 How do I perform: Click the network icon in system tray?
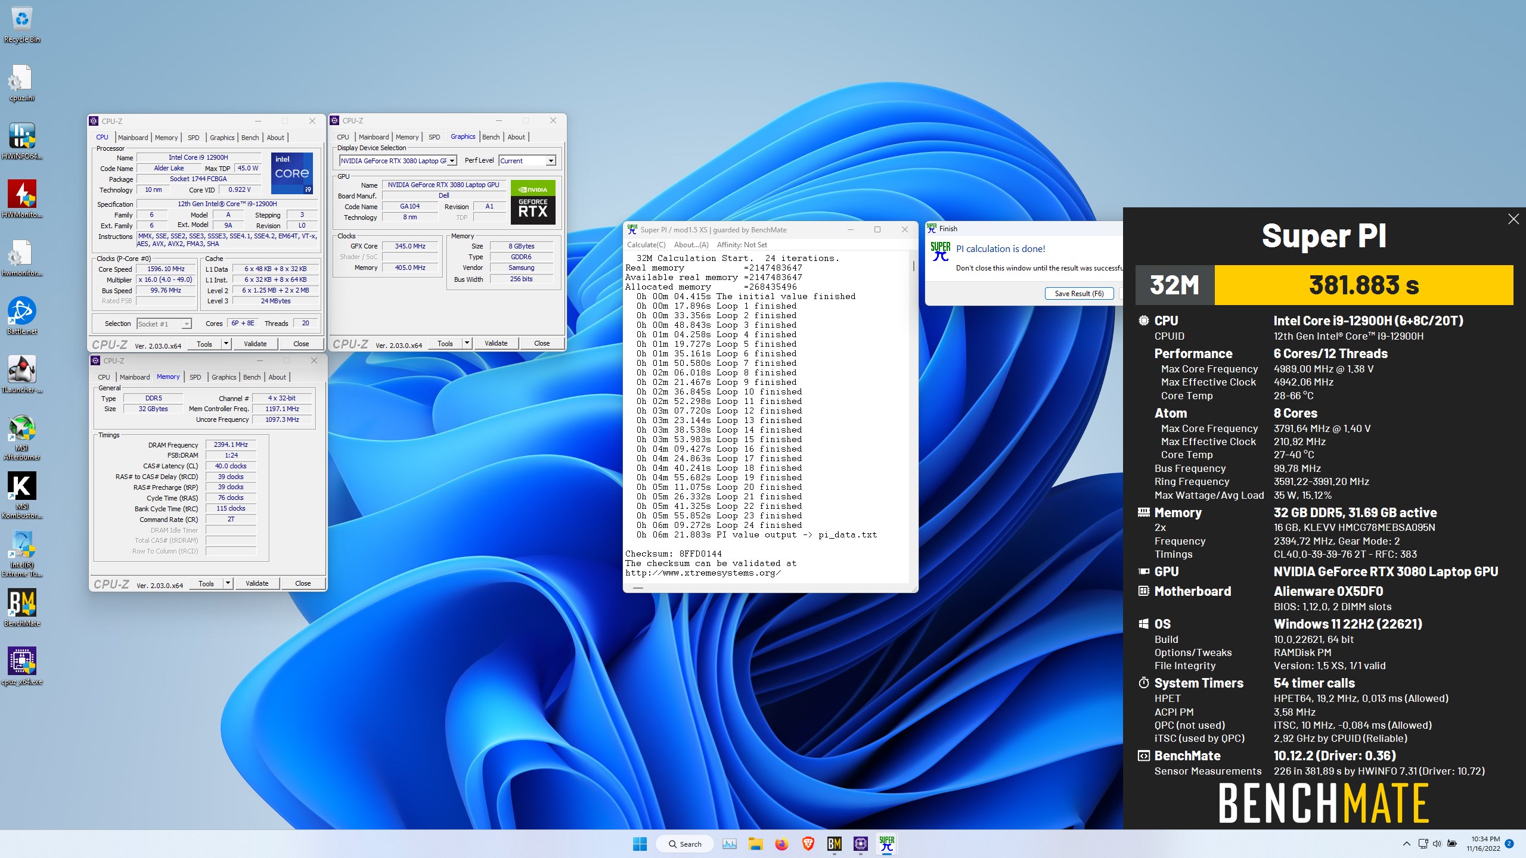click(x=1423, y=844)
